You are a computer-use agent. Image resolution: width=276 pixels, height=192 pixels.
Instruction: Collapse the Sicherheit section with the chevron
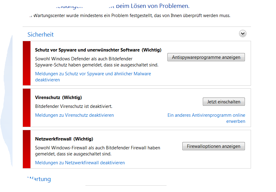tap(243, 34)
